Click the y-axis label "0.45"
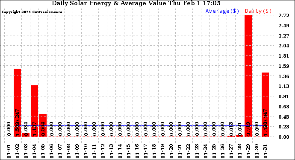 pos(284,117)
